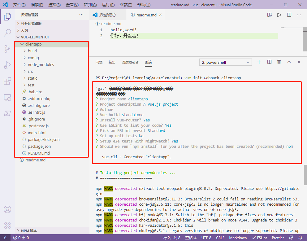The width and height of the screenshot is (307, 241).
Task: Click line and column indicator 行 2, 列 8
Action: 172,238
